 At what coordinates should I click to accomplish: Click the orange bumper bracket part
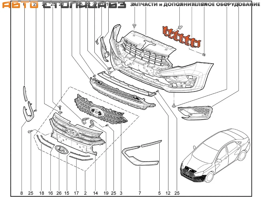[181, 37]
